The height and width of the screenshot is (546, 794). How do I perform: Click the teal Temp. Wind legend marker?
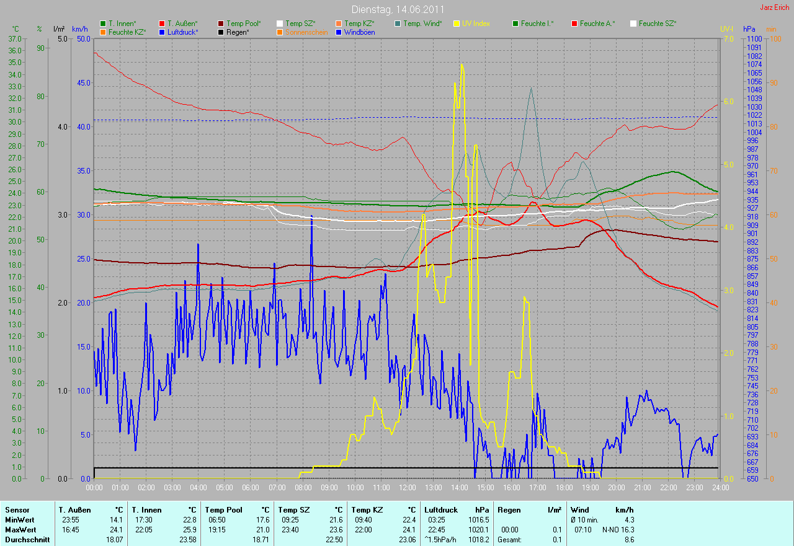(x=398, y=24)
